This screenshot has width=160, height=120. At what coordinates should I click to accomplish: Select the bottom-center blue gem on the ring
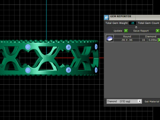tap(68, 70)
